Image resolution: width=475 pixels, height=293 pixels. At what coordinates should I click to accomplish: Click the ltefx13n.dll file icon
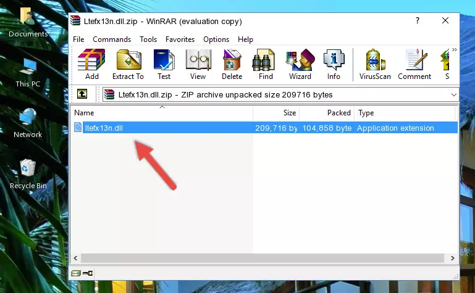click(x=78, y=128)
